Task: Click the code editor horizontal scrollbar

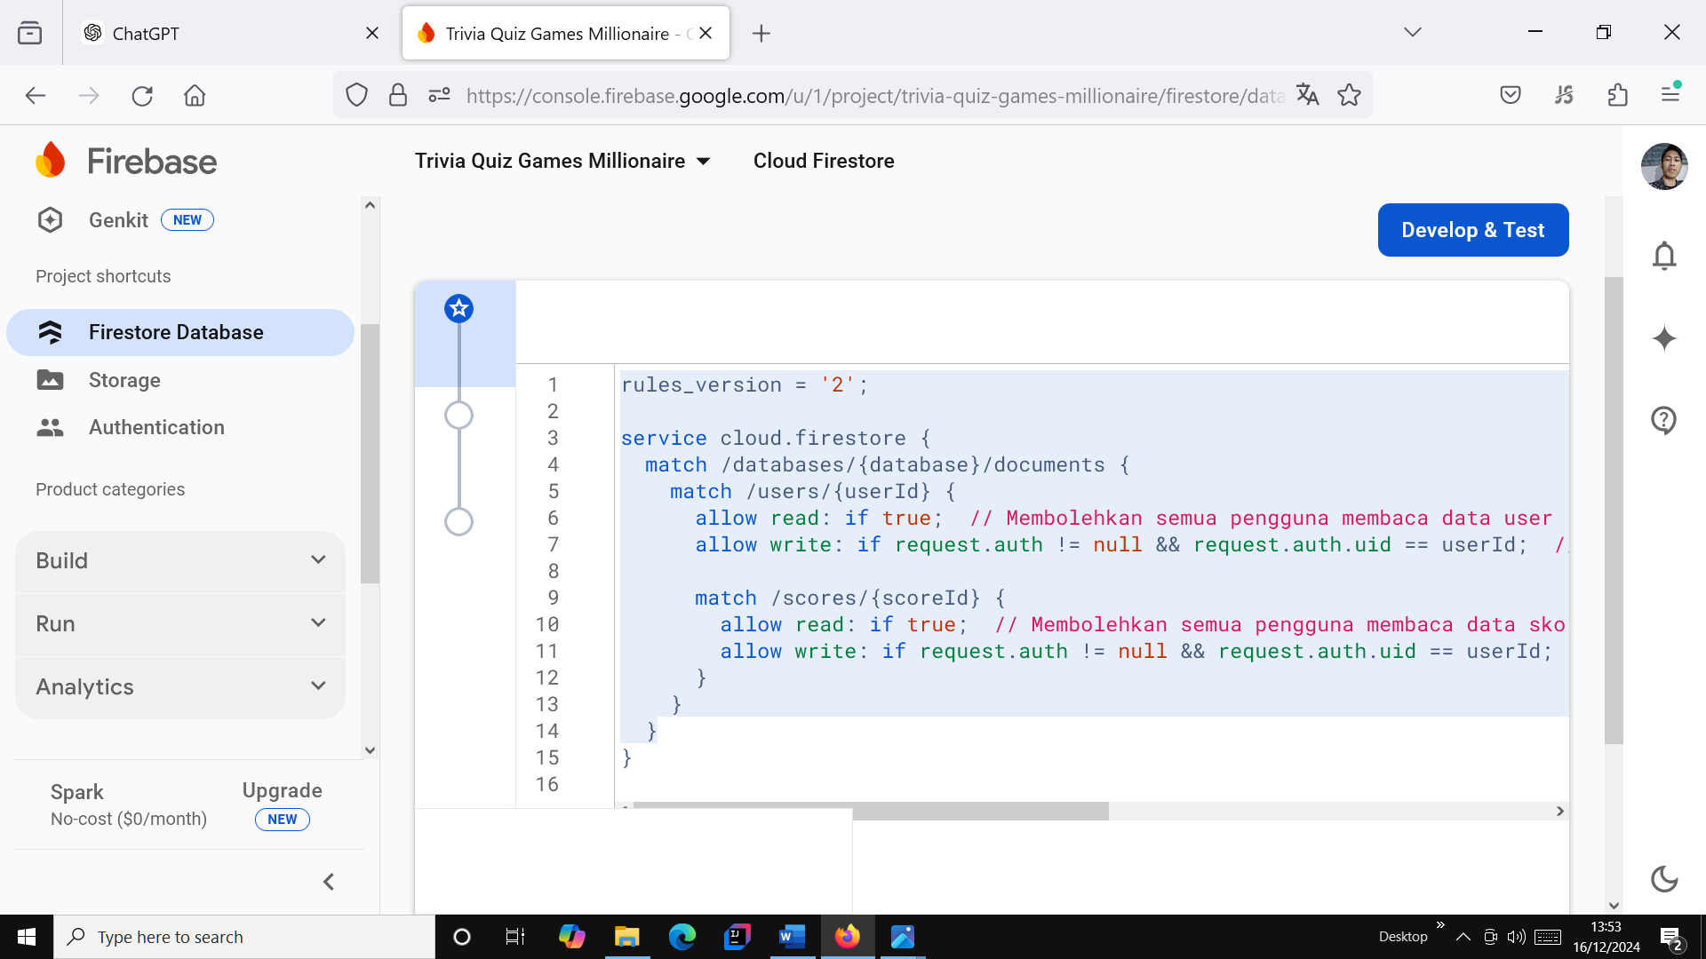Action: pos(871,811)
